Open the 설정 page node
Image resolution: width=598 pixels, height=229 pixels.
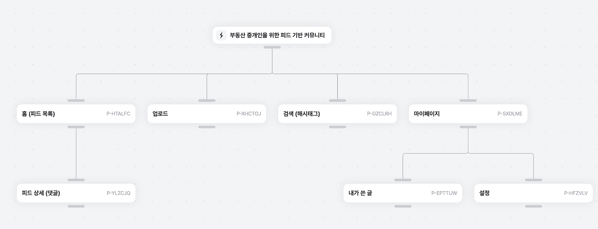pyautogui.click(x=533, y=193)
